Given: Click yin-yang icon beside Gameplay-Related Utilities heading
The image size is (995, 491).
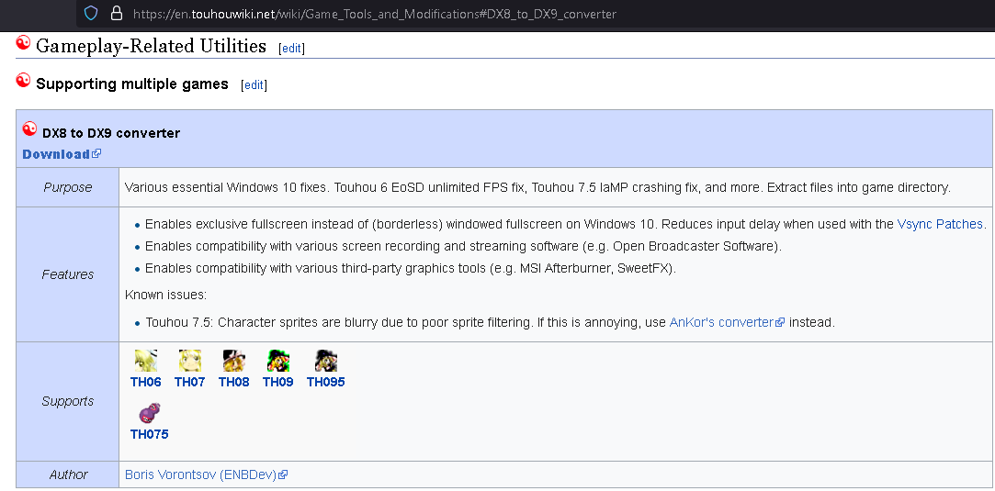Looking at the screenshot, I should [24, 43].
